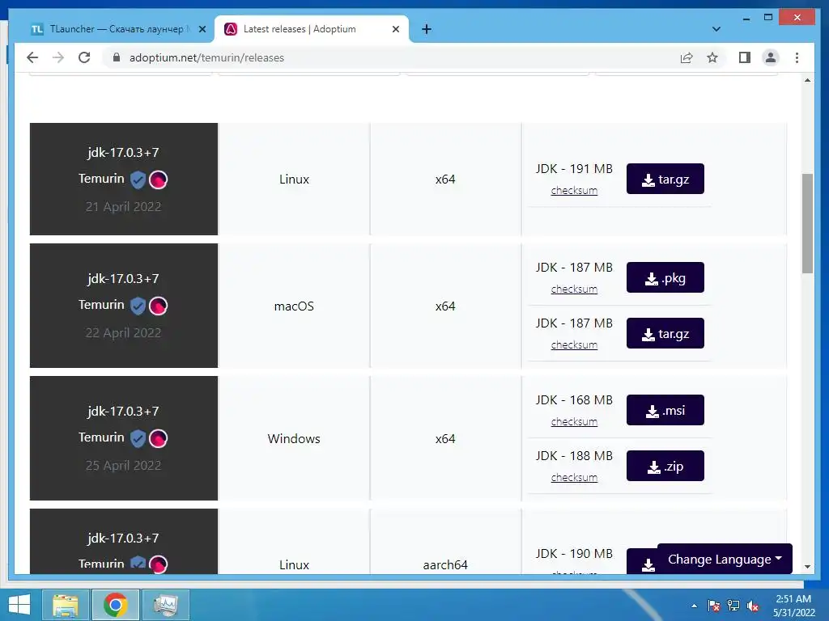The width and height of the screenshot is (829, 621).
Task: Click the pink round badge in macOS row
Action: (158, 306)
